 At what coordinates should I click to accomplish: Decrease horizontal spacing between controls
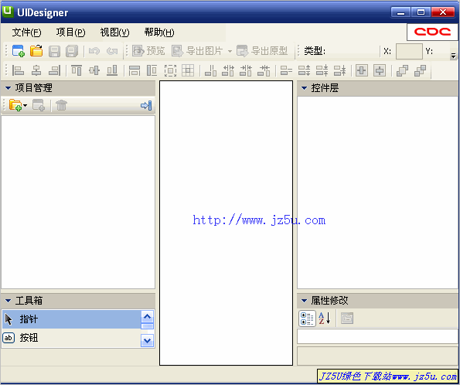[246, 70]
